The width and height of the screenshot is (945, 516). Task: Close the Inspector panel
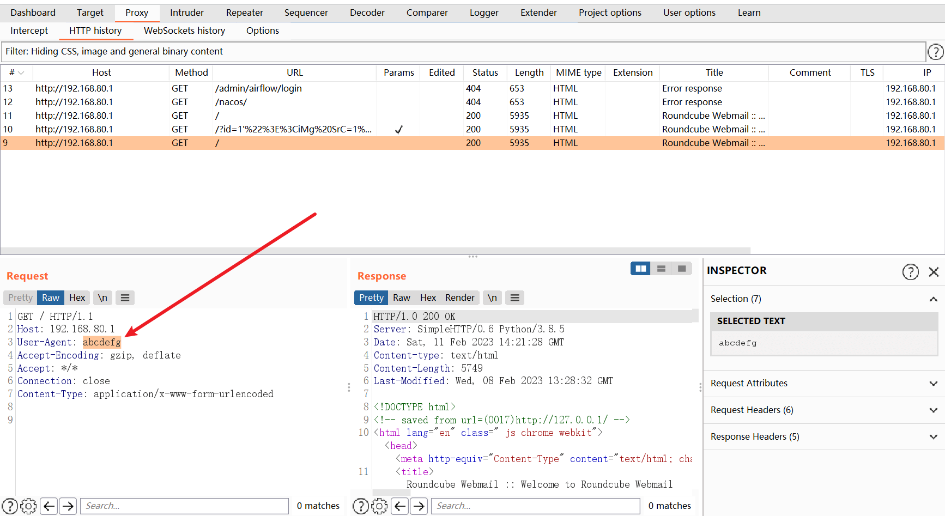click(934, 271)
